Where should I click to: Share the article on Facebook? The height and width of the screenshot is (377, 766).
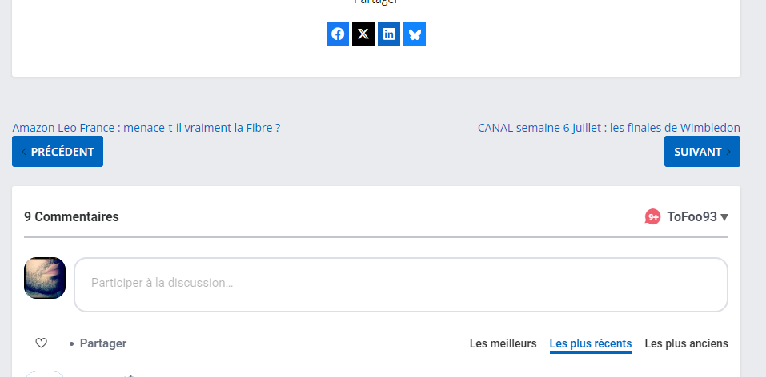tap(338, 34)
